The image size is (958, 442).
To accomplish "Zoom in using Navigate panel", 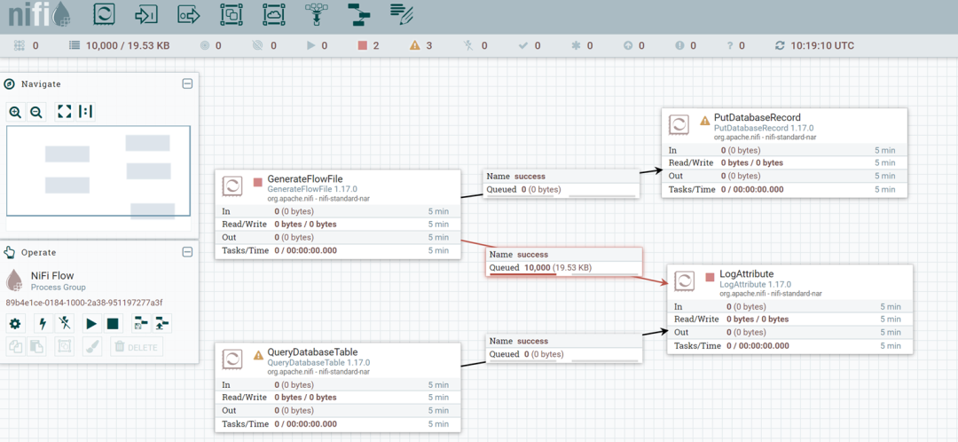I will pos(15,112).
